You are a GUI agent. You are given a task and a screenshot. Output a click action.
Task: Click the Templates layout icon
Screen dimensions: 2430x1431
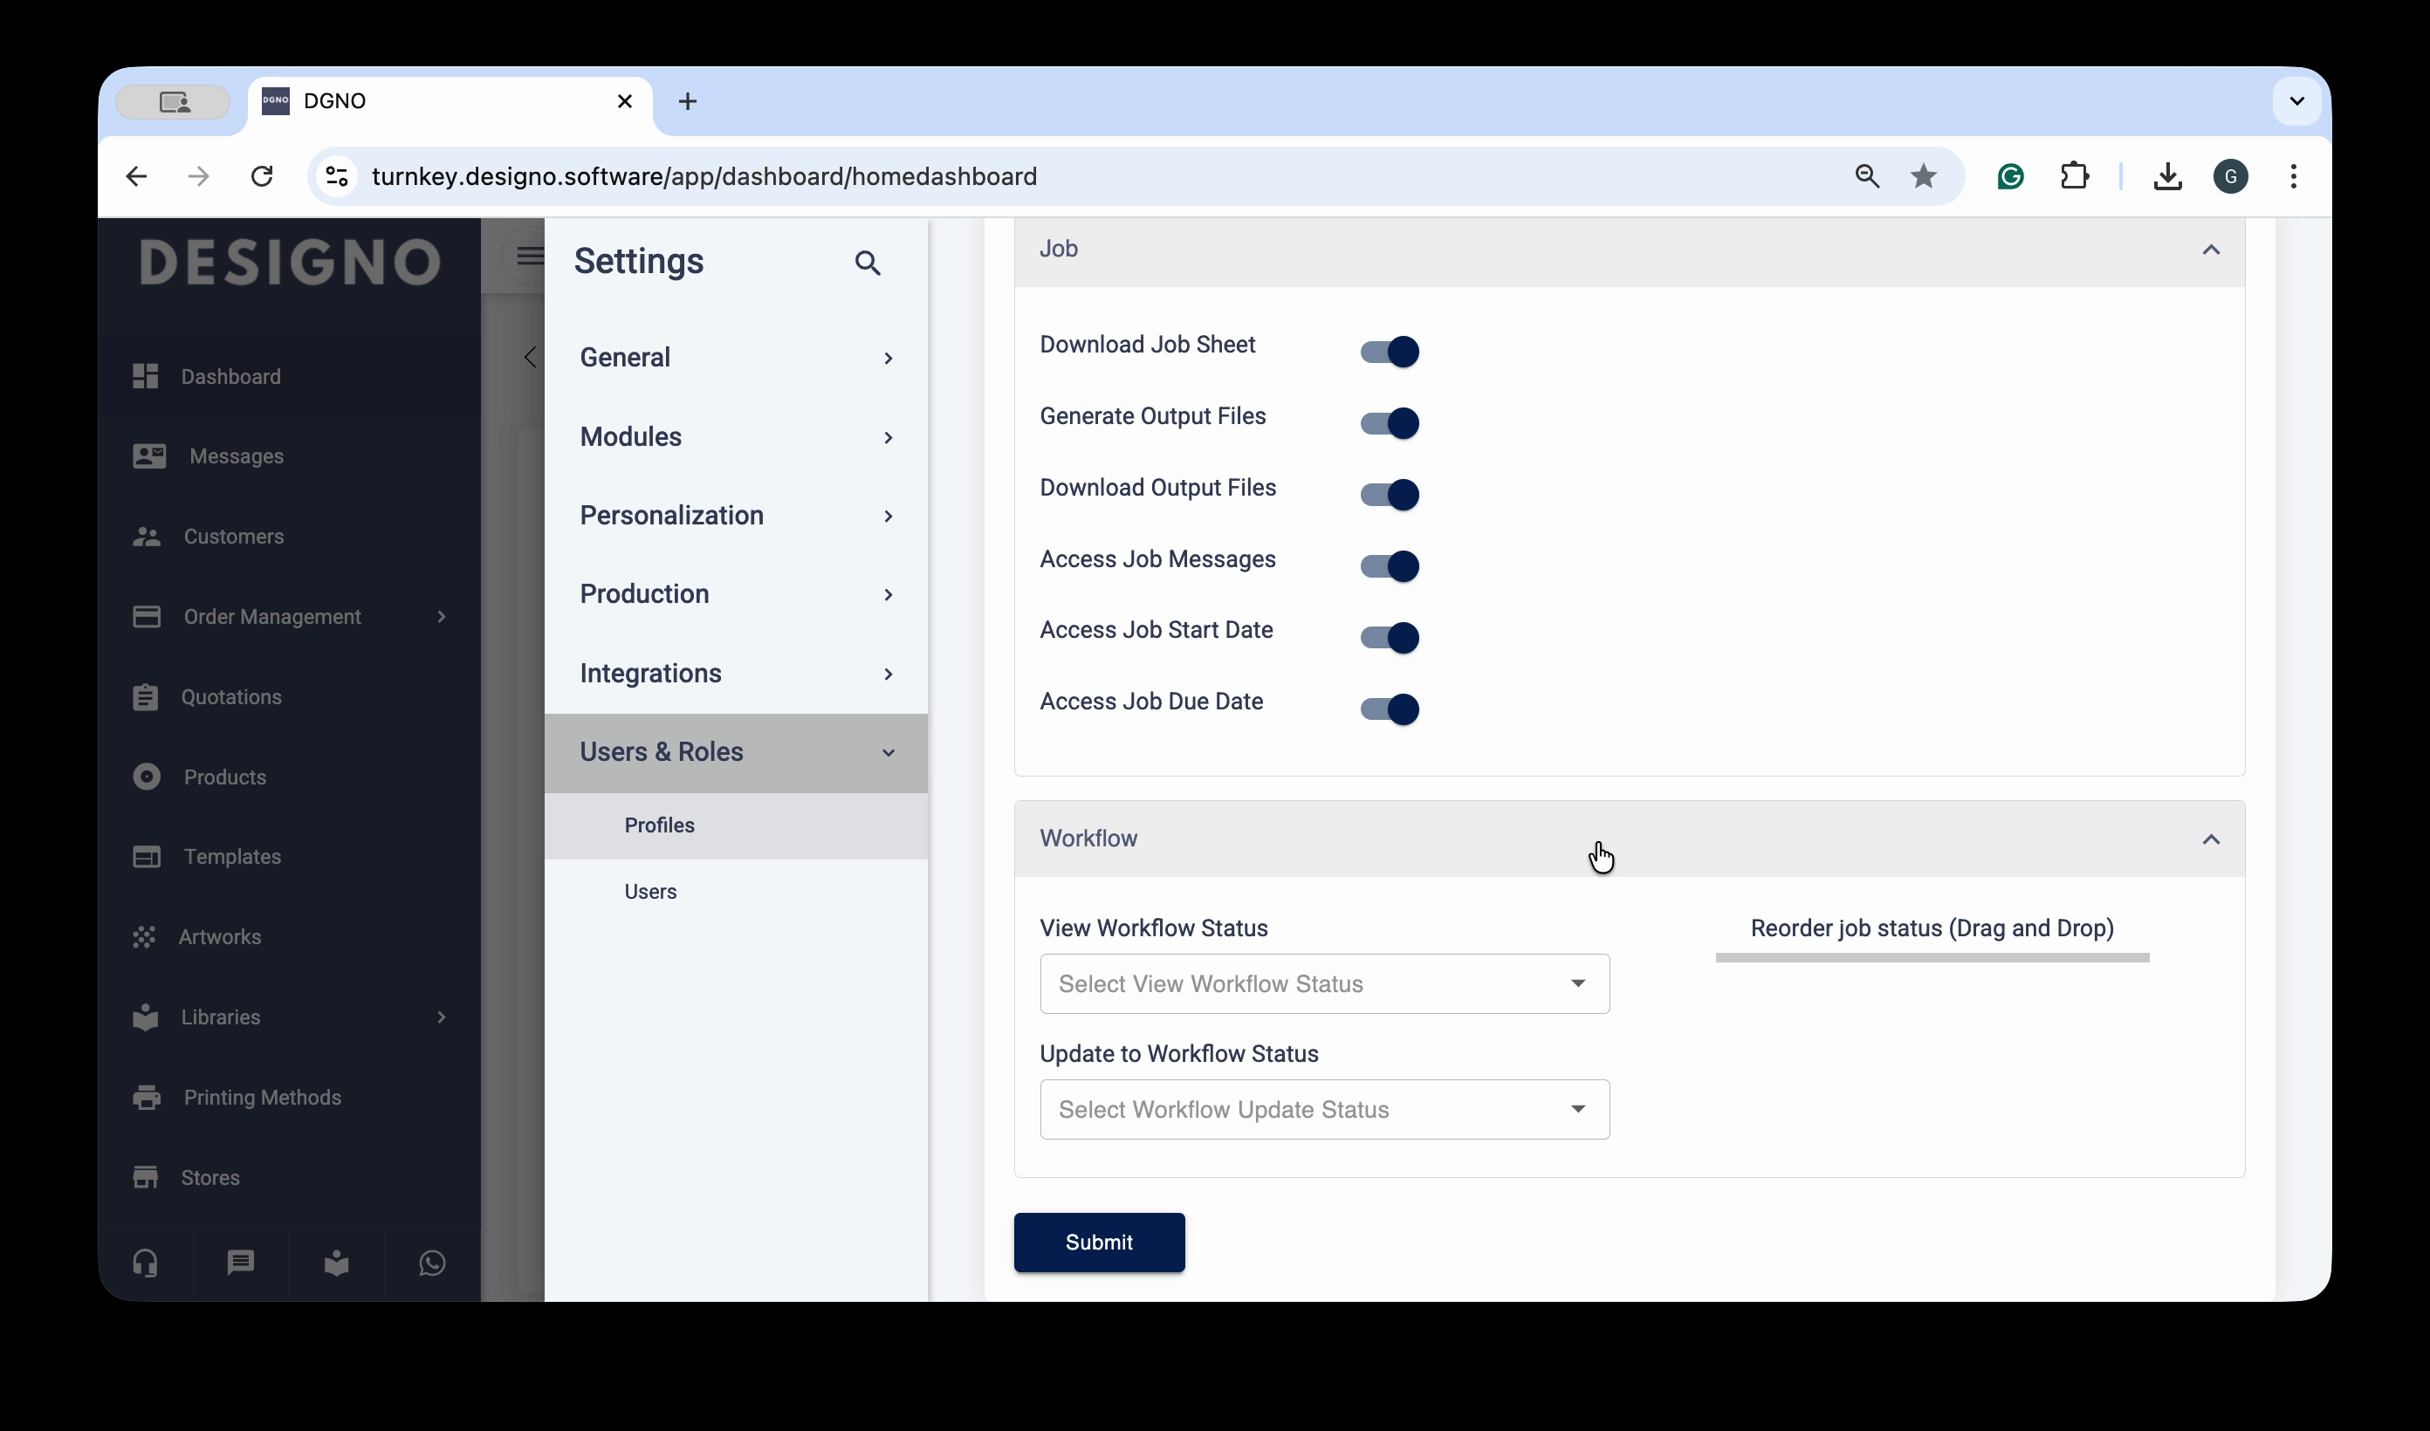point(147,856)
